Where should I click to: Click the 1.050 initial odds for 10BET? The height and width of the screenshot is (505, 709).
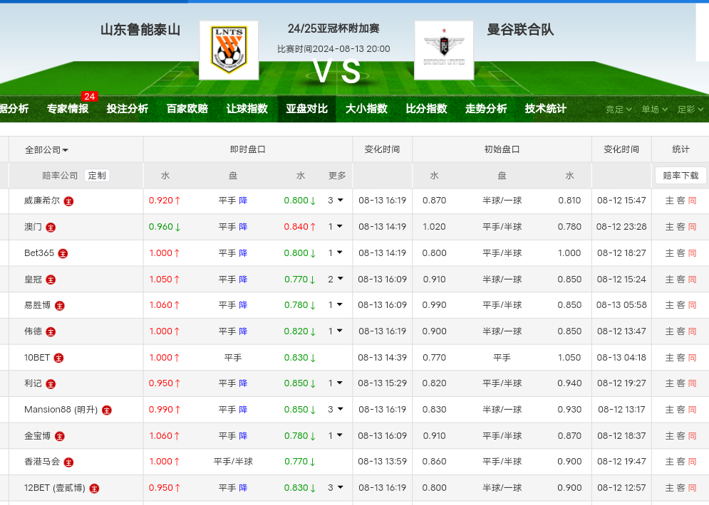point(569,358)
